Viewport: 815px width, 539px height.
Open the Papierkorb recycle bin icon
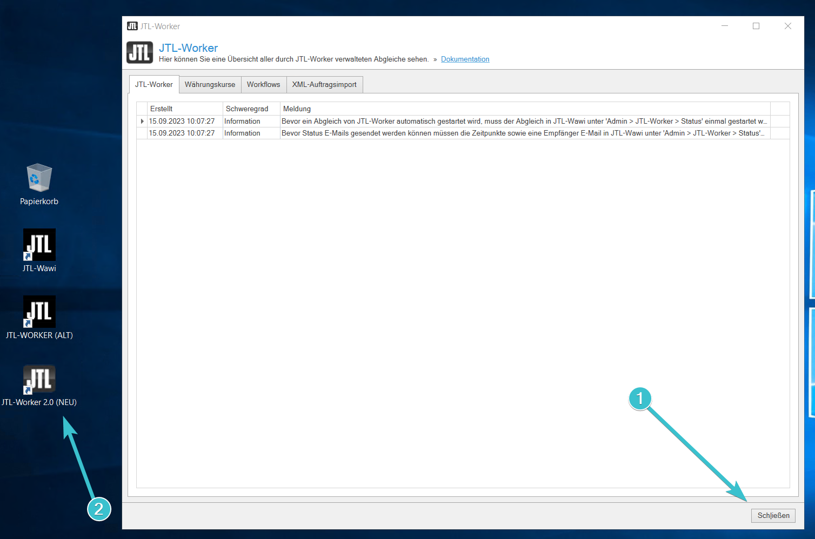(39, 184)
